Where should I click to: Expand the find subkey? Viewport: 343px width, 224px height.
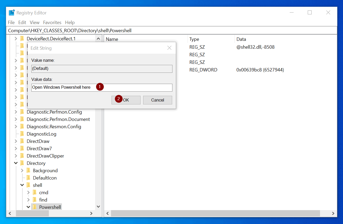coord(28,200)
